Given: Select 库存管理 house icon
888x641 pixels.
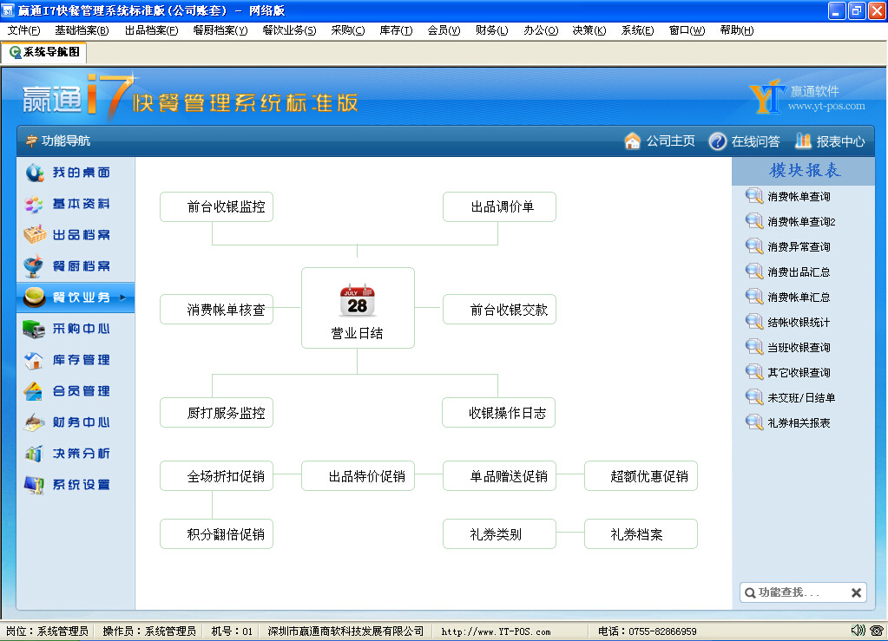Looking at the screenshot, I should pyautogui.click(x=35, y=360).
